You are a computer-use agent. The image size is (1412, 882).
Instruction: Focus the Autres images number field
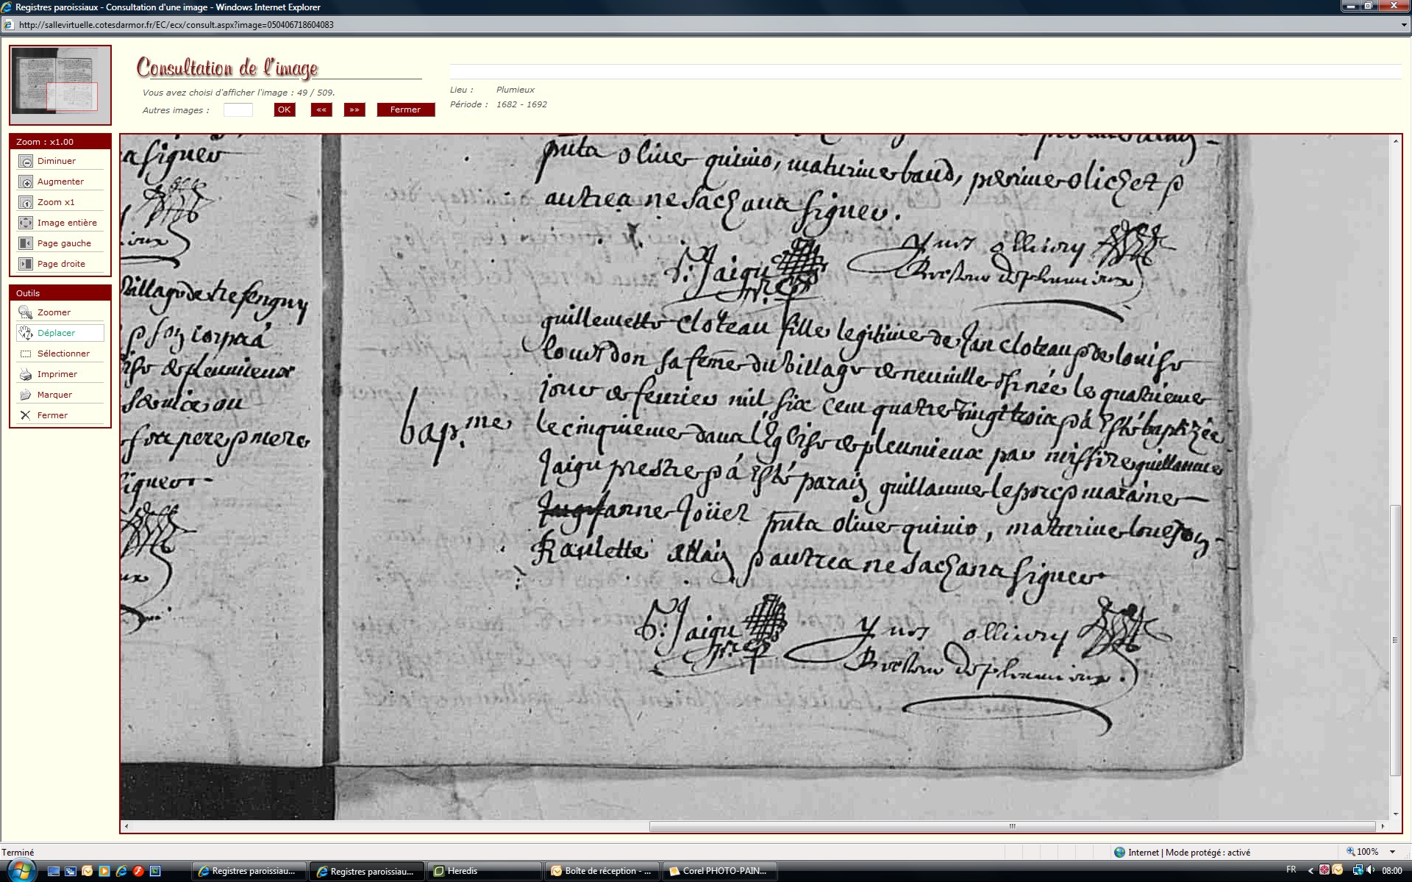click(x=238, y=110)
